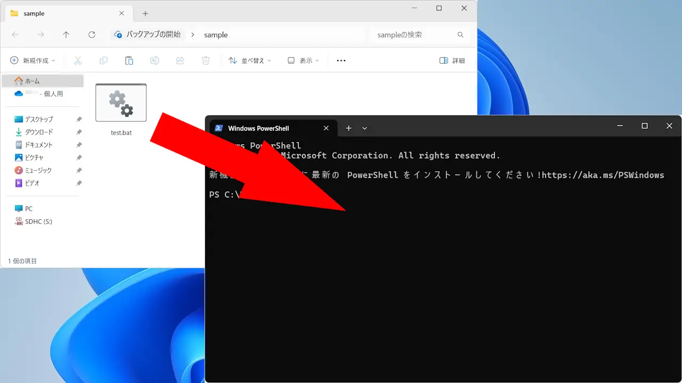
Task: Open the 新規作成 dropdown
Action: [x=33, y=61]
